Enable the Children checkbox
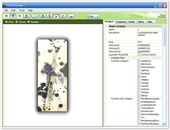The image size is (170, 130). point(139,79)
